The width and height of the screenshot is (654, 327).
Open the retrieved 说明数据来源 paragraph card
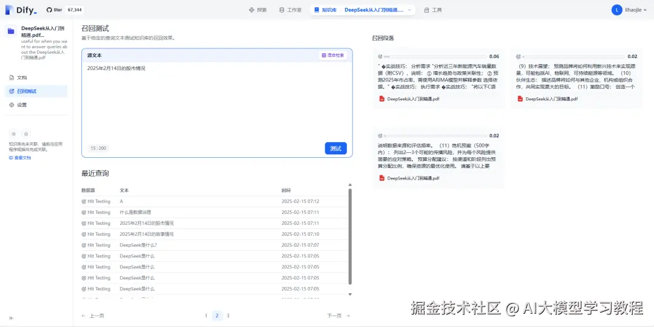click(x=438, y=158)
